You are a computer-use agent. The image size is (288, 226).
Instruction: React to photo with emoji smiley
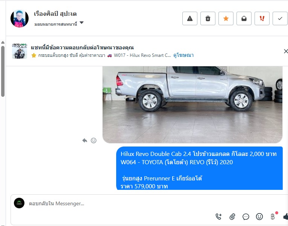coord(94,140)
